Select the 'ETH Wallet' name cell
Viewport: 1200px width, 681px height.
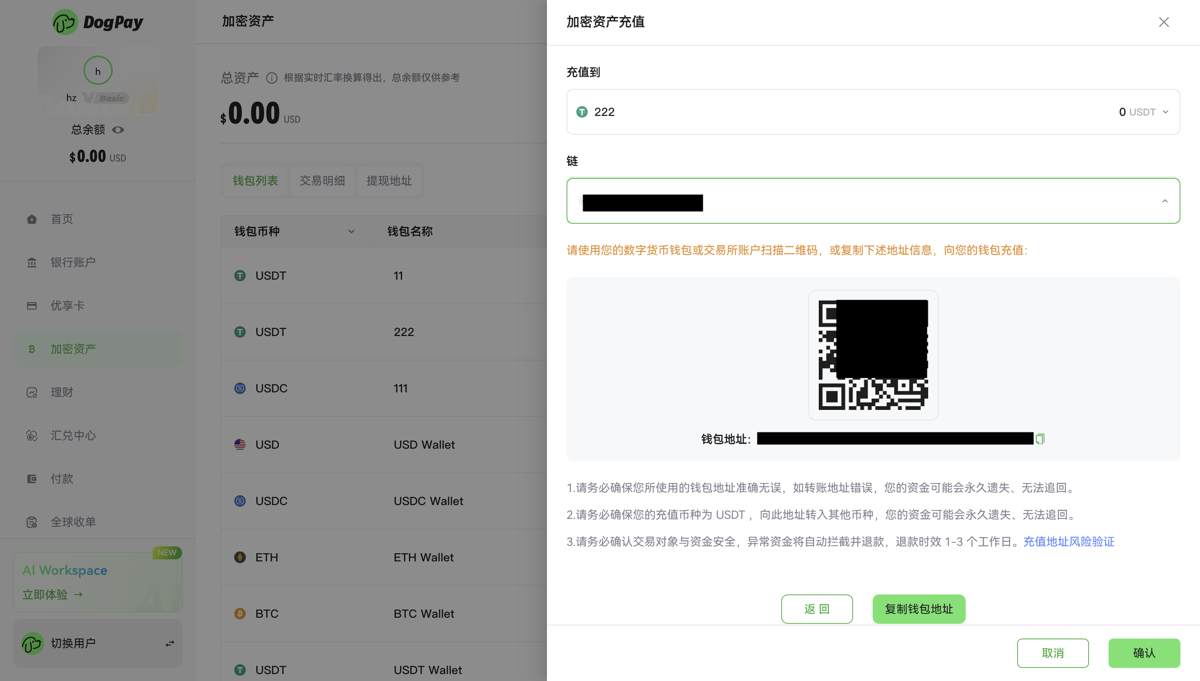click(x=424, y=558)
